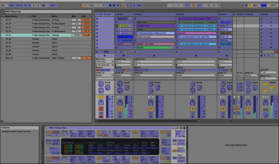The width and height of the screenshot is (279, 164).
Task: Toggle the metronome button in top bar
Action: 43,5
